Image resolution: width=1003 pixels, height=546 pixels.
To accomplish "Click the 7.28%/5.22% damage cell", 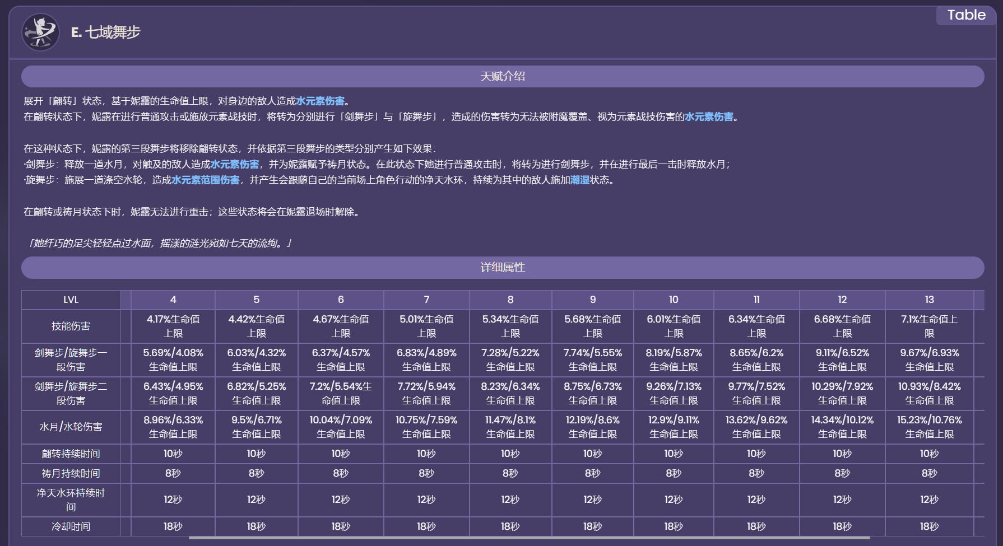I will click(x=510, y=360).
